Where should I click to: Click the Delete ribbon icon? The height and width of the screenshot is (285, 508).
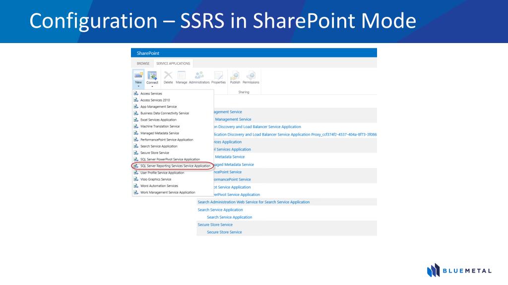coord(168,75)
